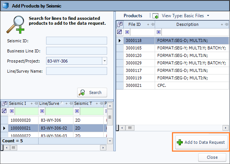230x164 pixels.
Task: Select product row 3000118
Action: pos(172,40)
